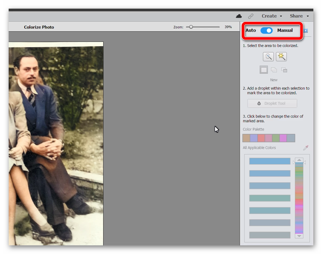Image resolution: width=322 pixels, height=254 pixels.
Task: Pick the tan palette swatch
Action: pyautogui.click(x=246, y=138)
